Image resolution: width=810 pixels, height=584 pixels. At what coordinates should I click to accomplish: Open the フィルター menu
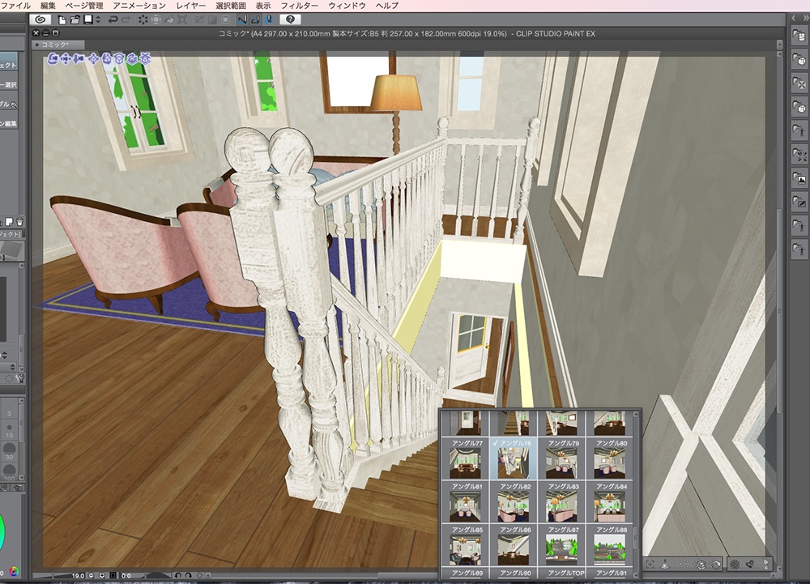(x=299, y=6)
